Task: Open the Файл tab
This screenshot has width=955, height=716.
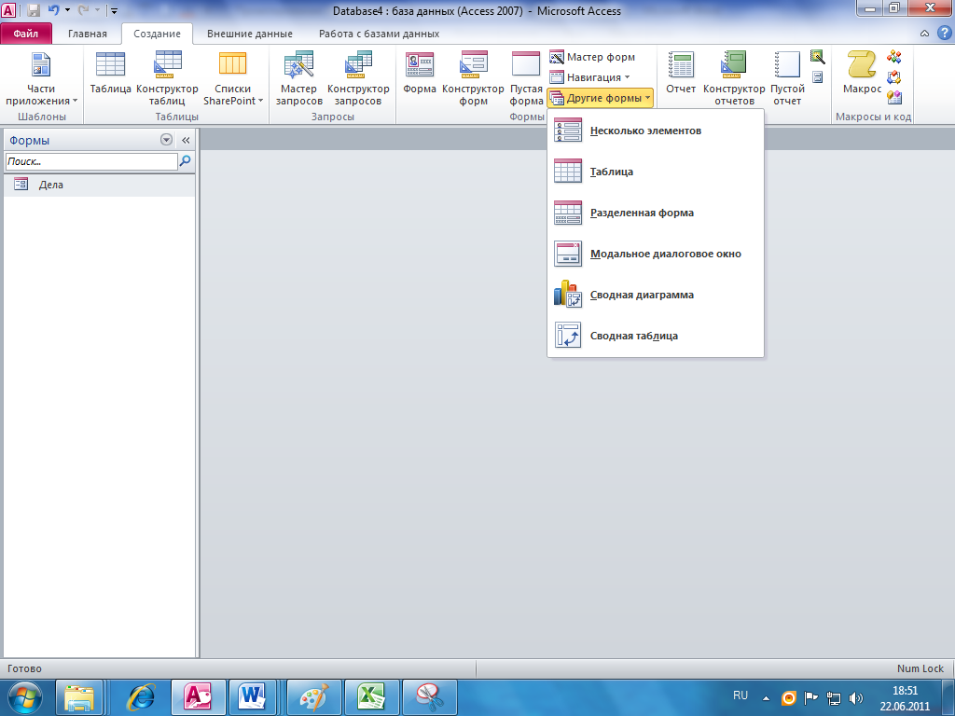Action: pyautogui.click(x=26, y=34)
